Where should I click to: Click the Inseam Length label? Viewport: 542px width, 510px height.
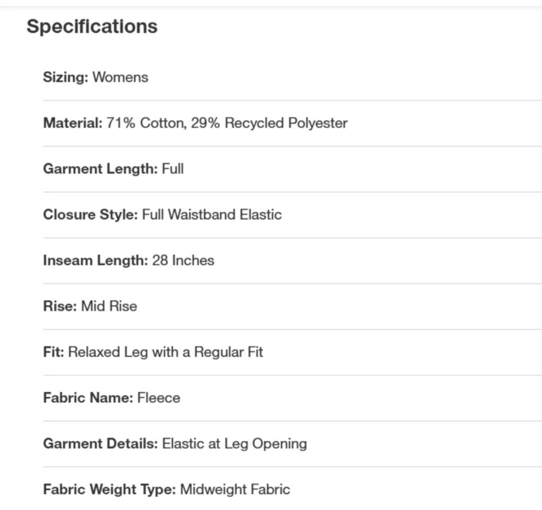[x=95, y=260]
